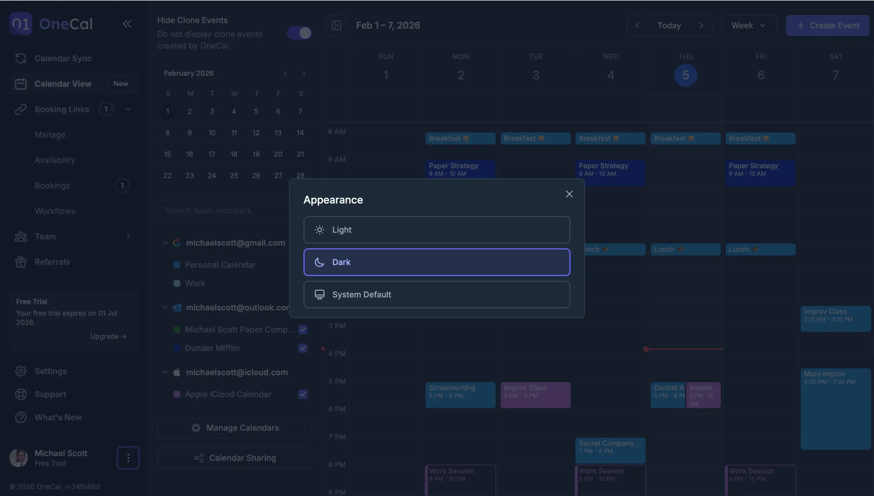Click the Upgrade link in the Free Trial box
Image resolution: width=874 pixels, height=496 pixels.
coord(108,336)
